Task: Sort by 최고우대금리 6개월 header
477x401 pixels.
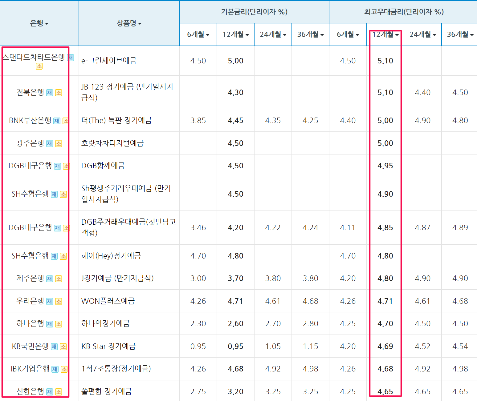Action: (x=348, y=34)
